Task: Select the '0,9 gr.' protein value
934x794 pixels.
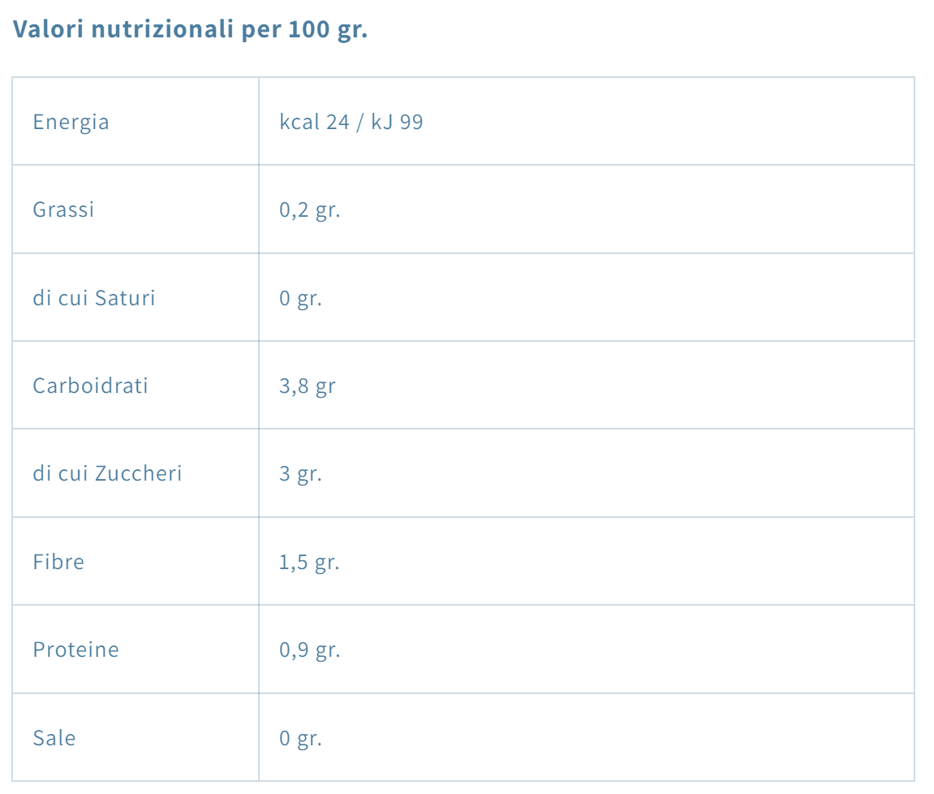Action: pyautogui.click(x=309, y=649)
